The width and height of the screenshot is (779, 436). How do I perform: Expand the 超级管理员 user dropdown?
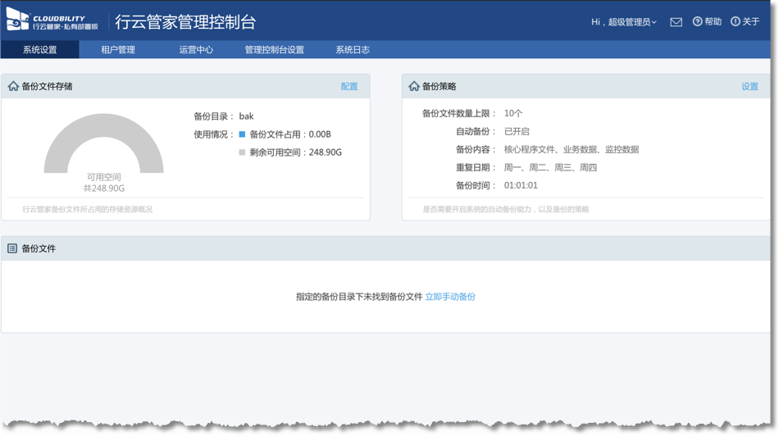[623, 22]
